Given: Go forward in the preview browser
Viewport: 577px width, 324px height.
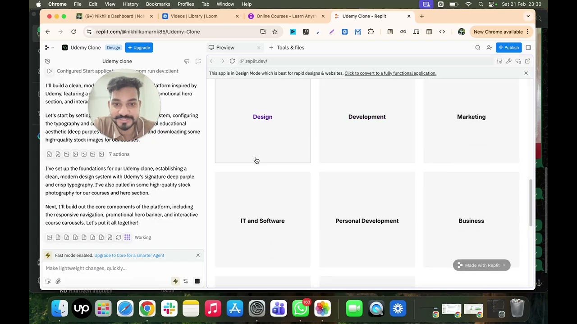Looking at the screenshot, I should tap(222, 61).
